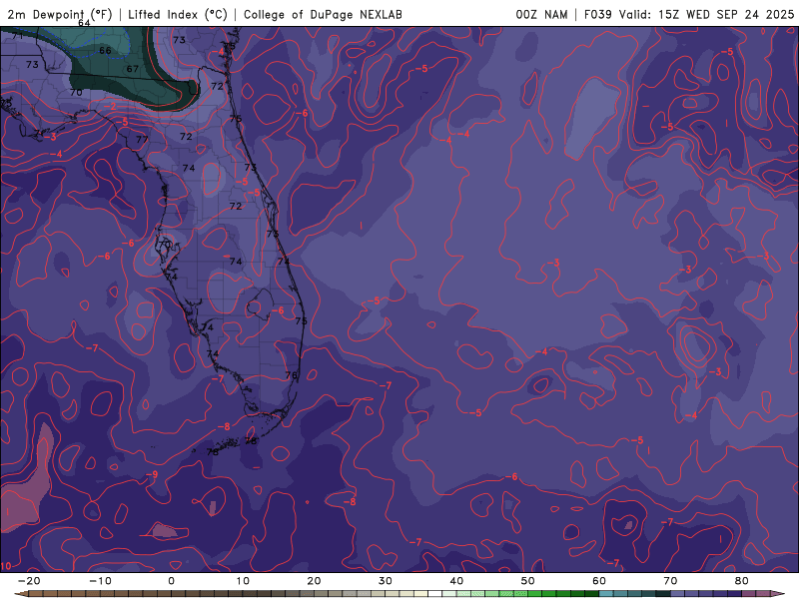This screenshot has height=599, width=799.
Task: Click the '30' color scale label
Action: coord(386,581)
